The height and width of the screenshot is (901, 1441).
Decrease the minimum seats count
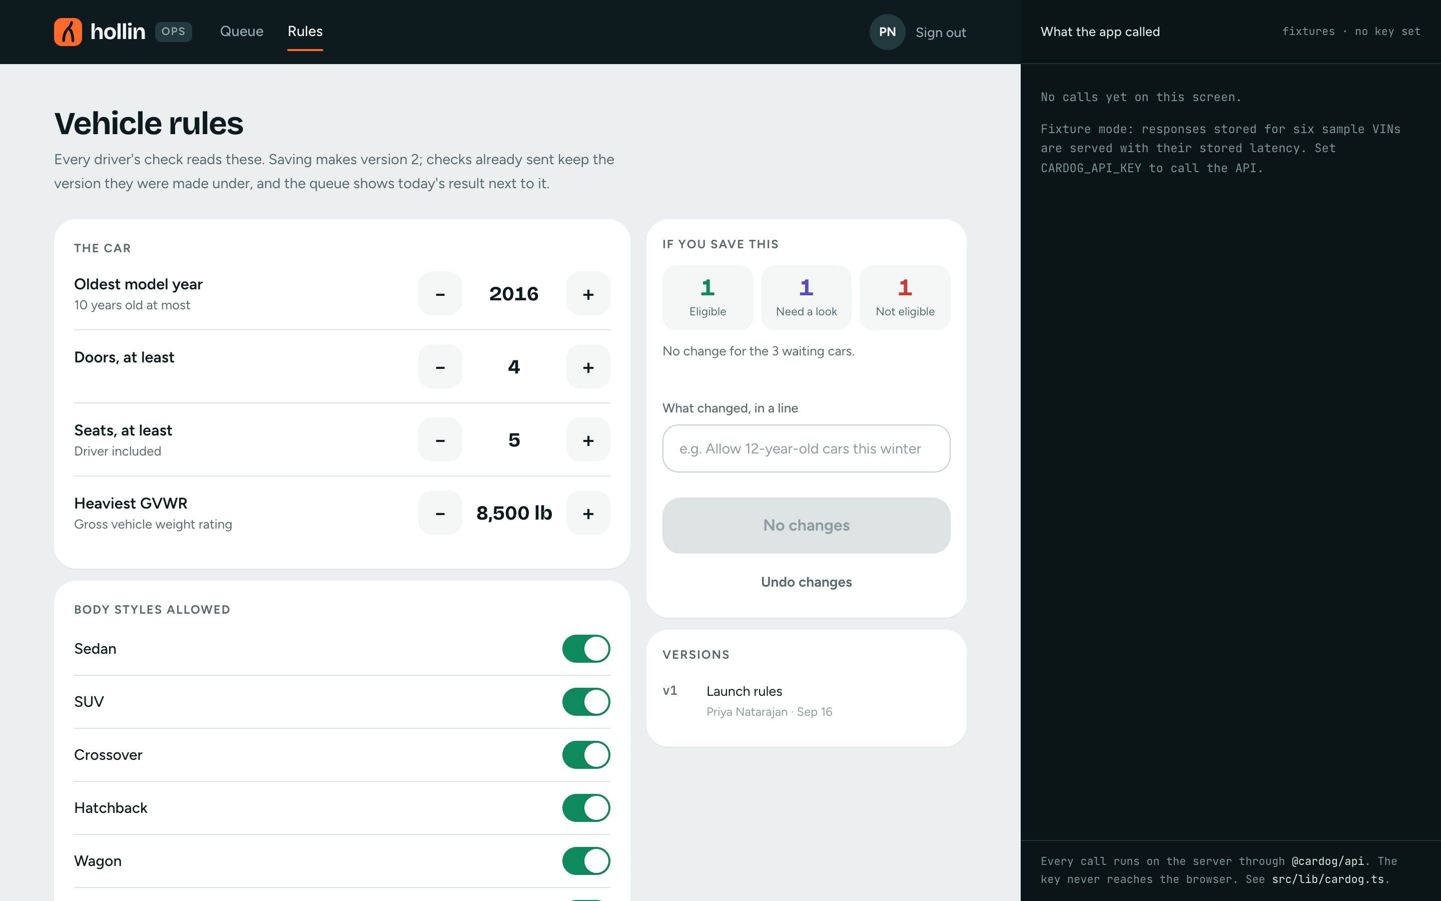coord(440,440)
